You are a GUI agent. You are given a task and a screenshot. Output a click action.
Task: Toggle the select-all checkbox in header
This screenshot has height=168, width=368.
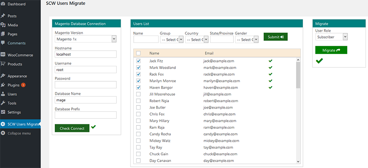tap(138, 53)
